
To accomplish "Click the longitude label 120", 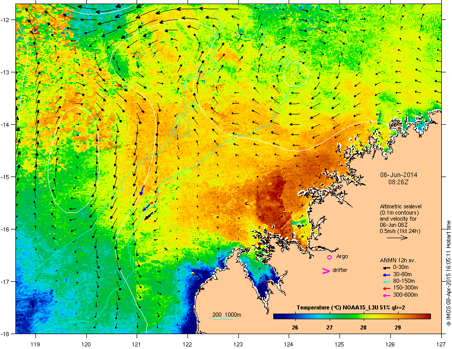I will click(86, 344).
